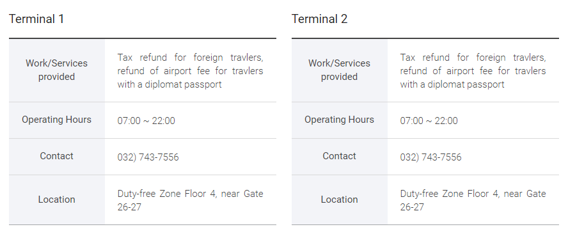Click Terminal 2 Gate 26-27 text
Screen dimensions: 584x243
click(x=412, y=207)
